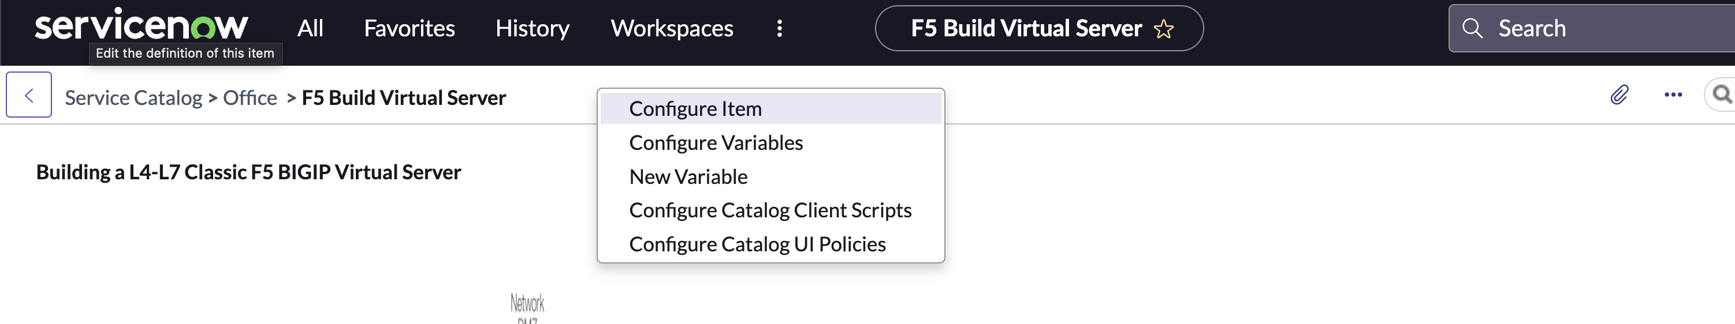Choose Configure Variables in the menu
Screen dimensions: 1735x324
pyautogui.click(x=715, y=142)
